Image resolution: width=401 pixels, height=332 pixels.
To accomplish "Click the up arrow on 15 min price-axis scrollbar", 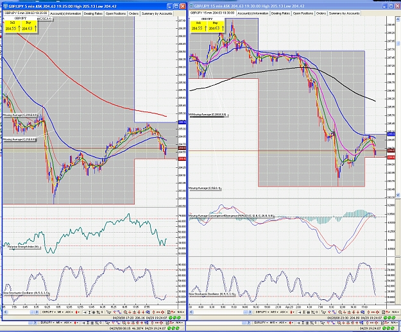I will 398,19.
